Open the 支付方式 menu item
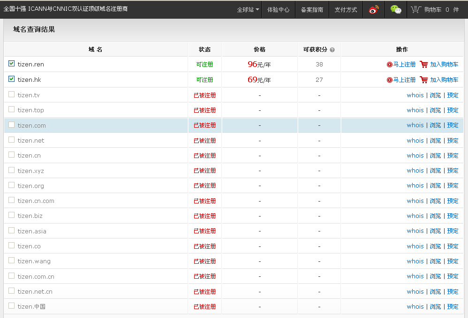This screenshot has width=468, height=318. [x=346, y=9]
